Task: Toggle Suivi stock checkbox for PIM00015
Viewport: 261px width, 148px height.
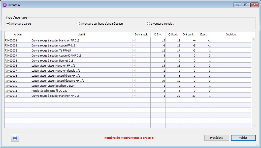Action: point(134,96)
